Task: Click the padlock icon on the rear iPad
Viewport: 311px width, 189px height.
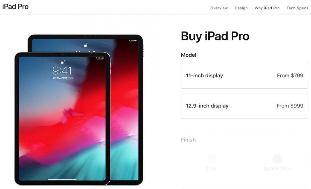Action: pyautogui.click(x=86, y=45)
